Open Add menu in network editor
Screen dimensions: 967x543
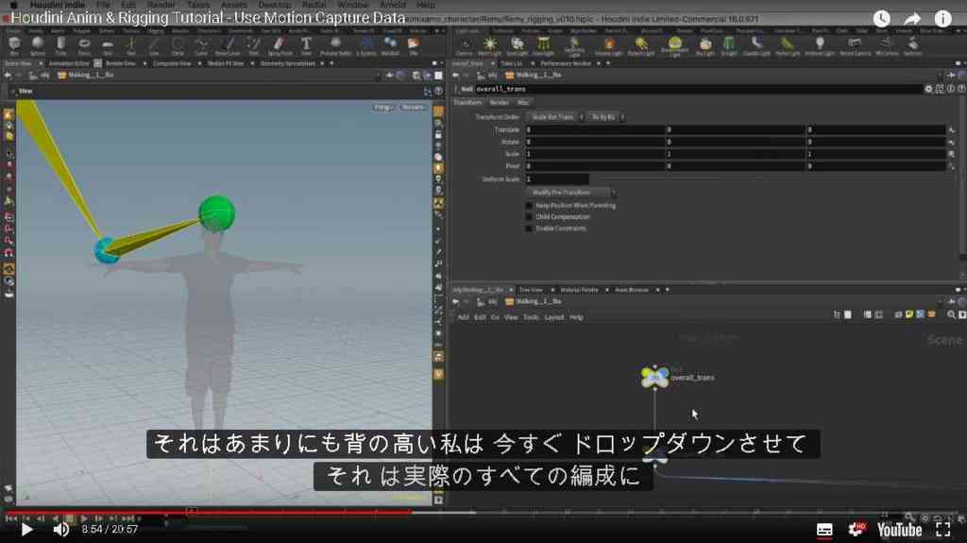(463, 317)
